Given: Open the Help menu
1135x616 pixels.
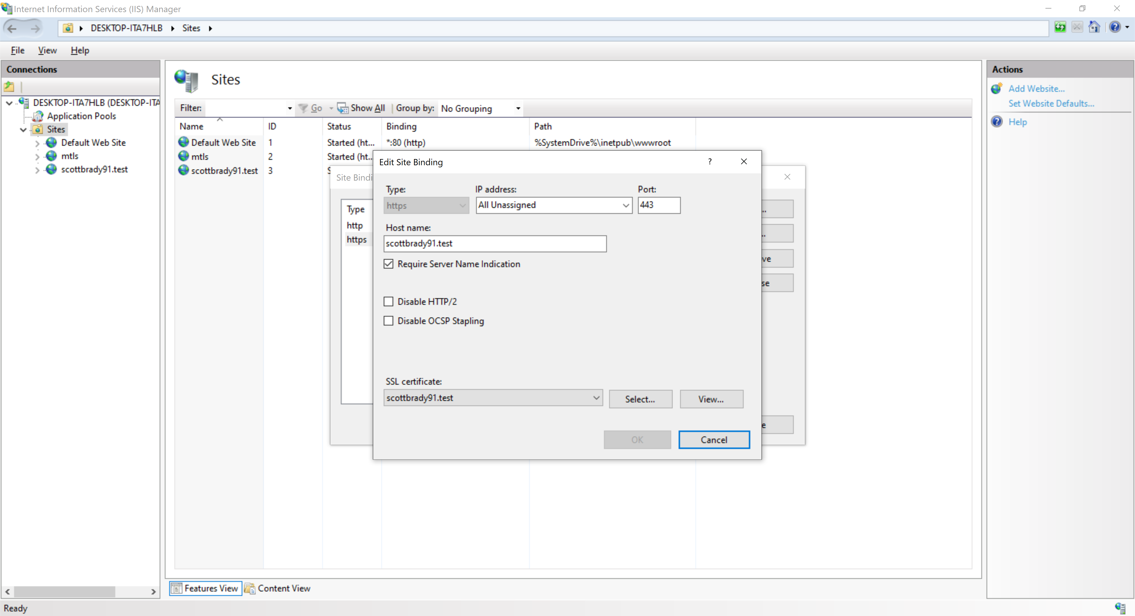Looking at the screenshot, I should (79, 50).
